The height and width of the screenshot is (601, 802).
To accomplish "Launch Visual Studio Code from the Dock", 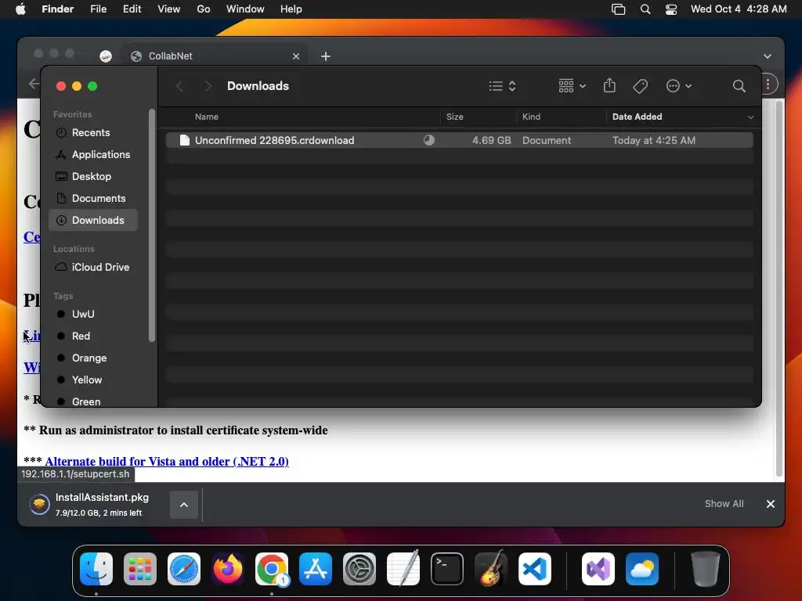I will point(535,569).
